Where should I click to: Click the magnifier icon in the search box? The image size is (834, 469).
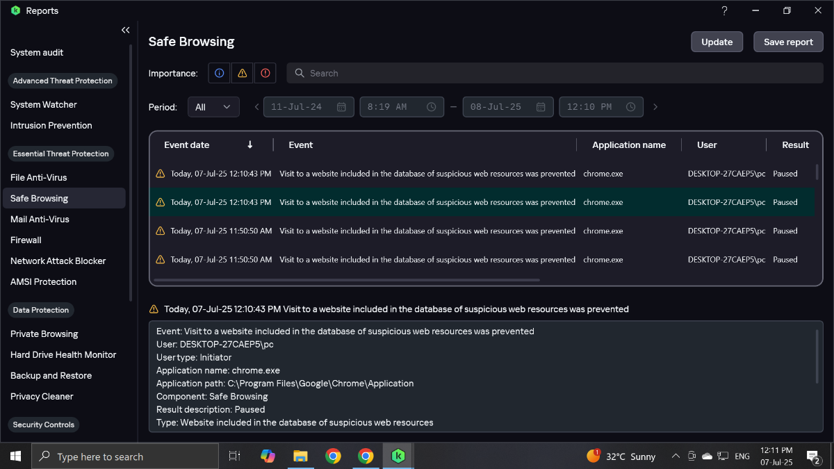pyautogui.click(x=300, y=73)
